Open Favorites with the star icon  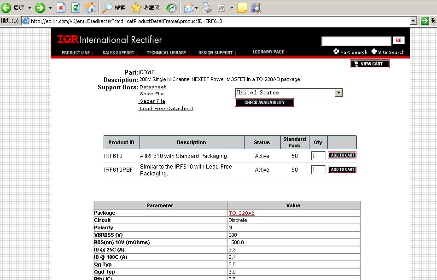point(136,7)
